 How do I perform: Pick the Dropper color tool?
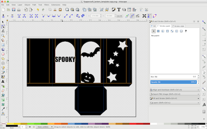pyautogui.click(x=3, y=109)
